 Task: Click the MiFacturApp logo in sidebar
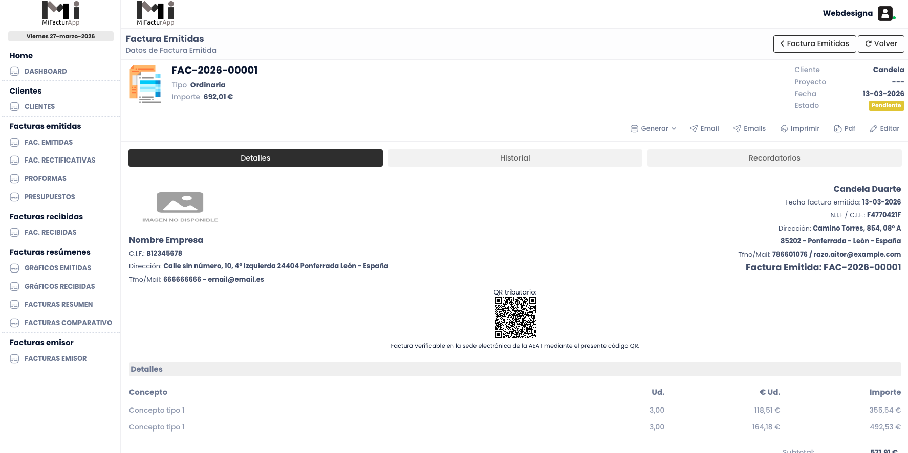60,13
